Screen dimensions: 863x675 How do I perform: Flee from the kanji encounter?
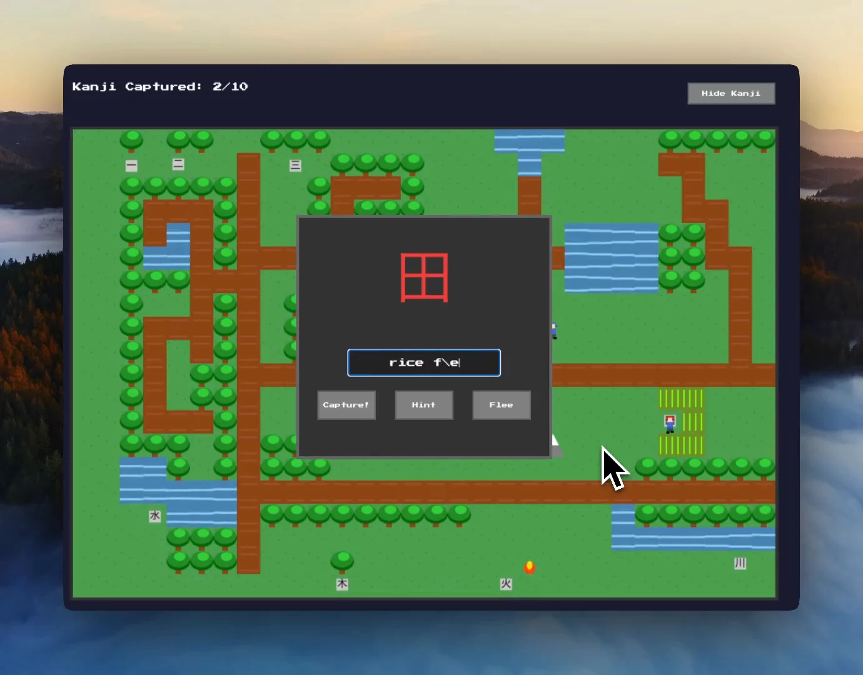coord(501,405)
